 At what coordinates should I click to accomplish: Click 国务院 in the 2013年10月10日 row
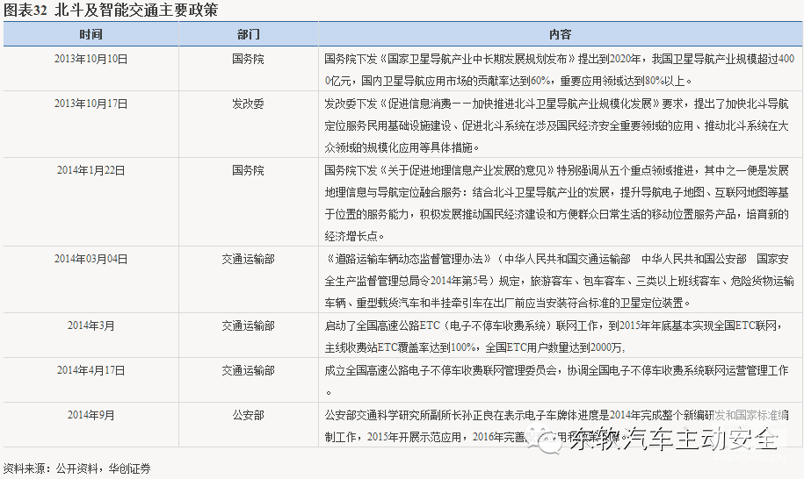click(248, 59)
